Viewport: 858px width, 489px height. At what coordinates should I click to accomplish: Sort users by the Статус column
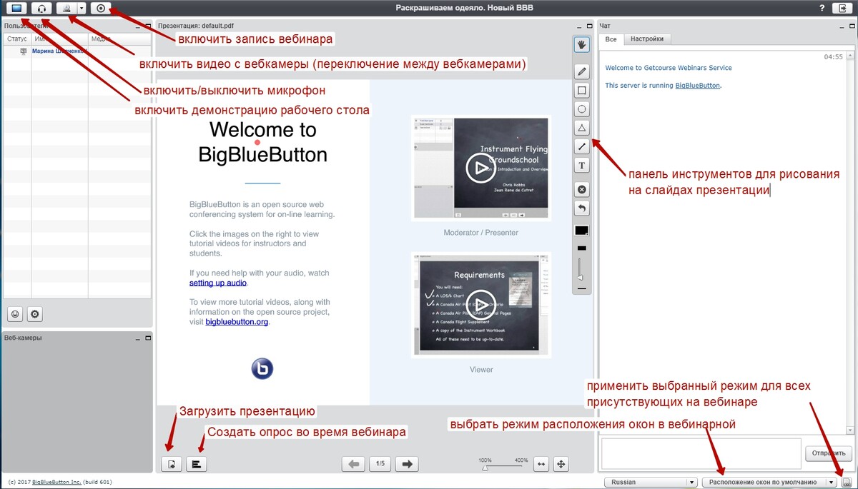point(17,39)
